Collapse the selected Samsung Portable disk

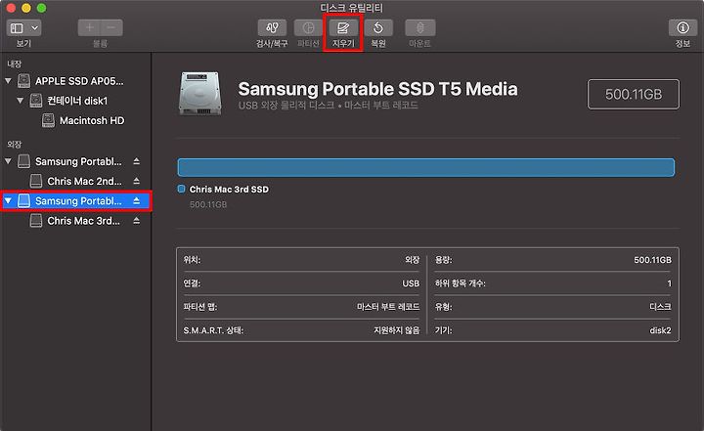(x=8, y=200)
